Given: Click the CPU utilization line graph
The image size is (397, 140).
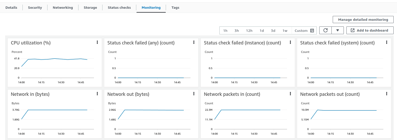Looking at the screenshot, I should 54,59.
